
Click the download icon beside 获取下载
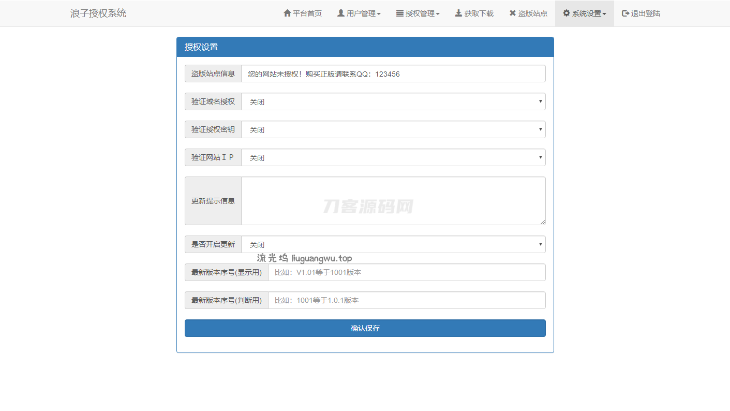[458, 13]
